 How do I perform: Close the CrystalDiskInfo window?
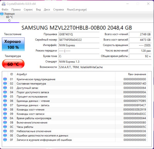(148, 4)
